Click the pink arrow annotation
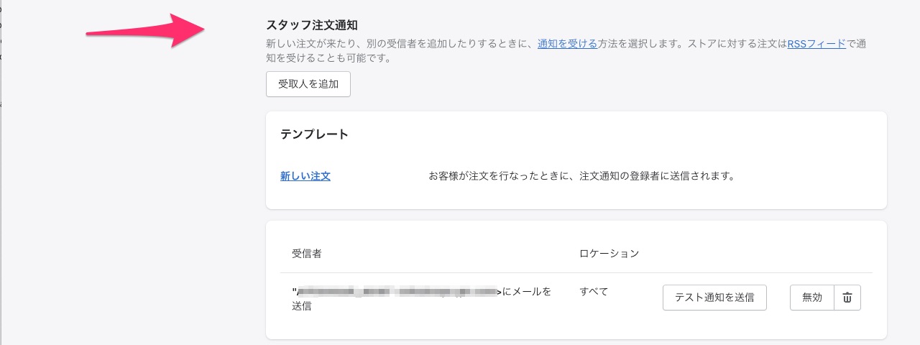 tap(146, 31)
